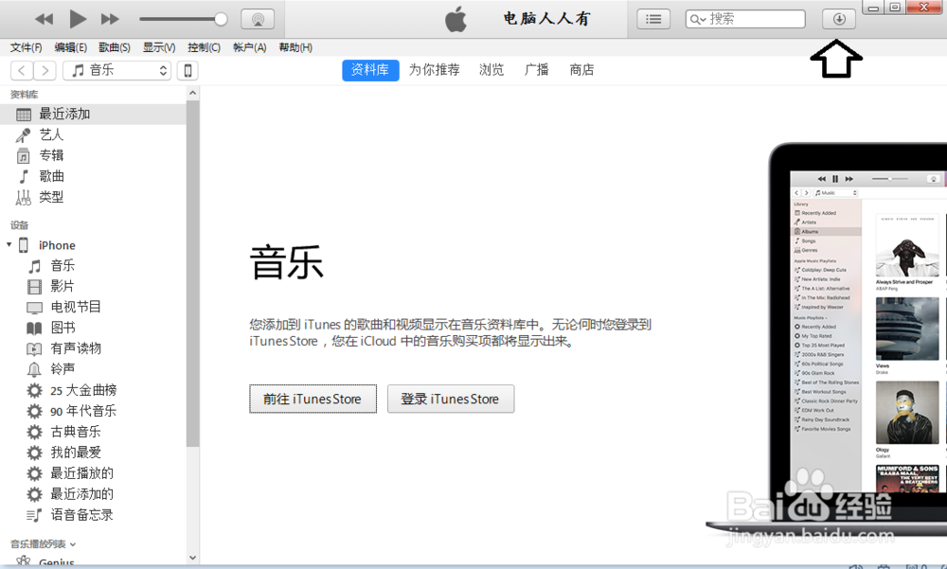Open 铃声 under the iPhone device
This screenshot has width=947, height=569.
(93, 369)
